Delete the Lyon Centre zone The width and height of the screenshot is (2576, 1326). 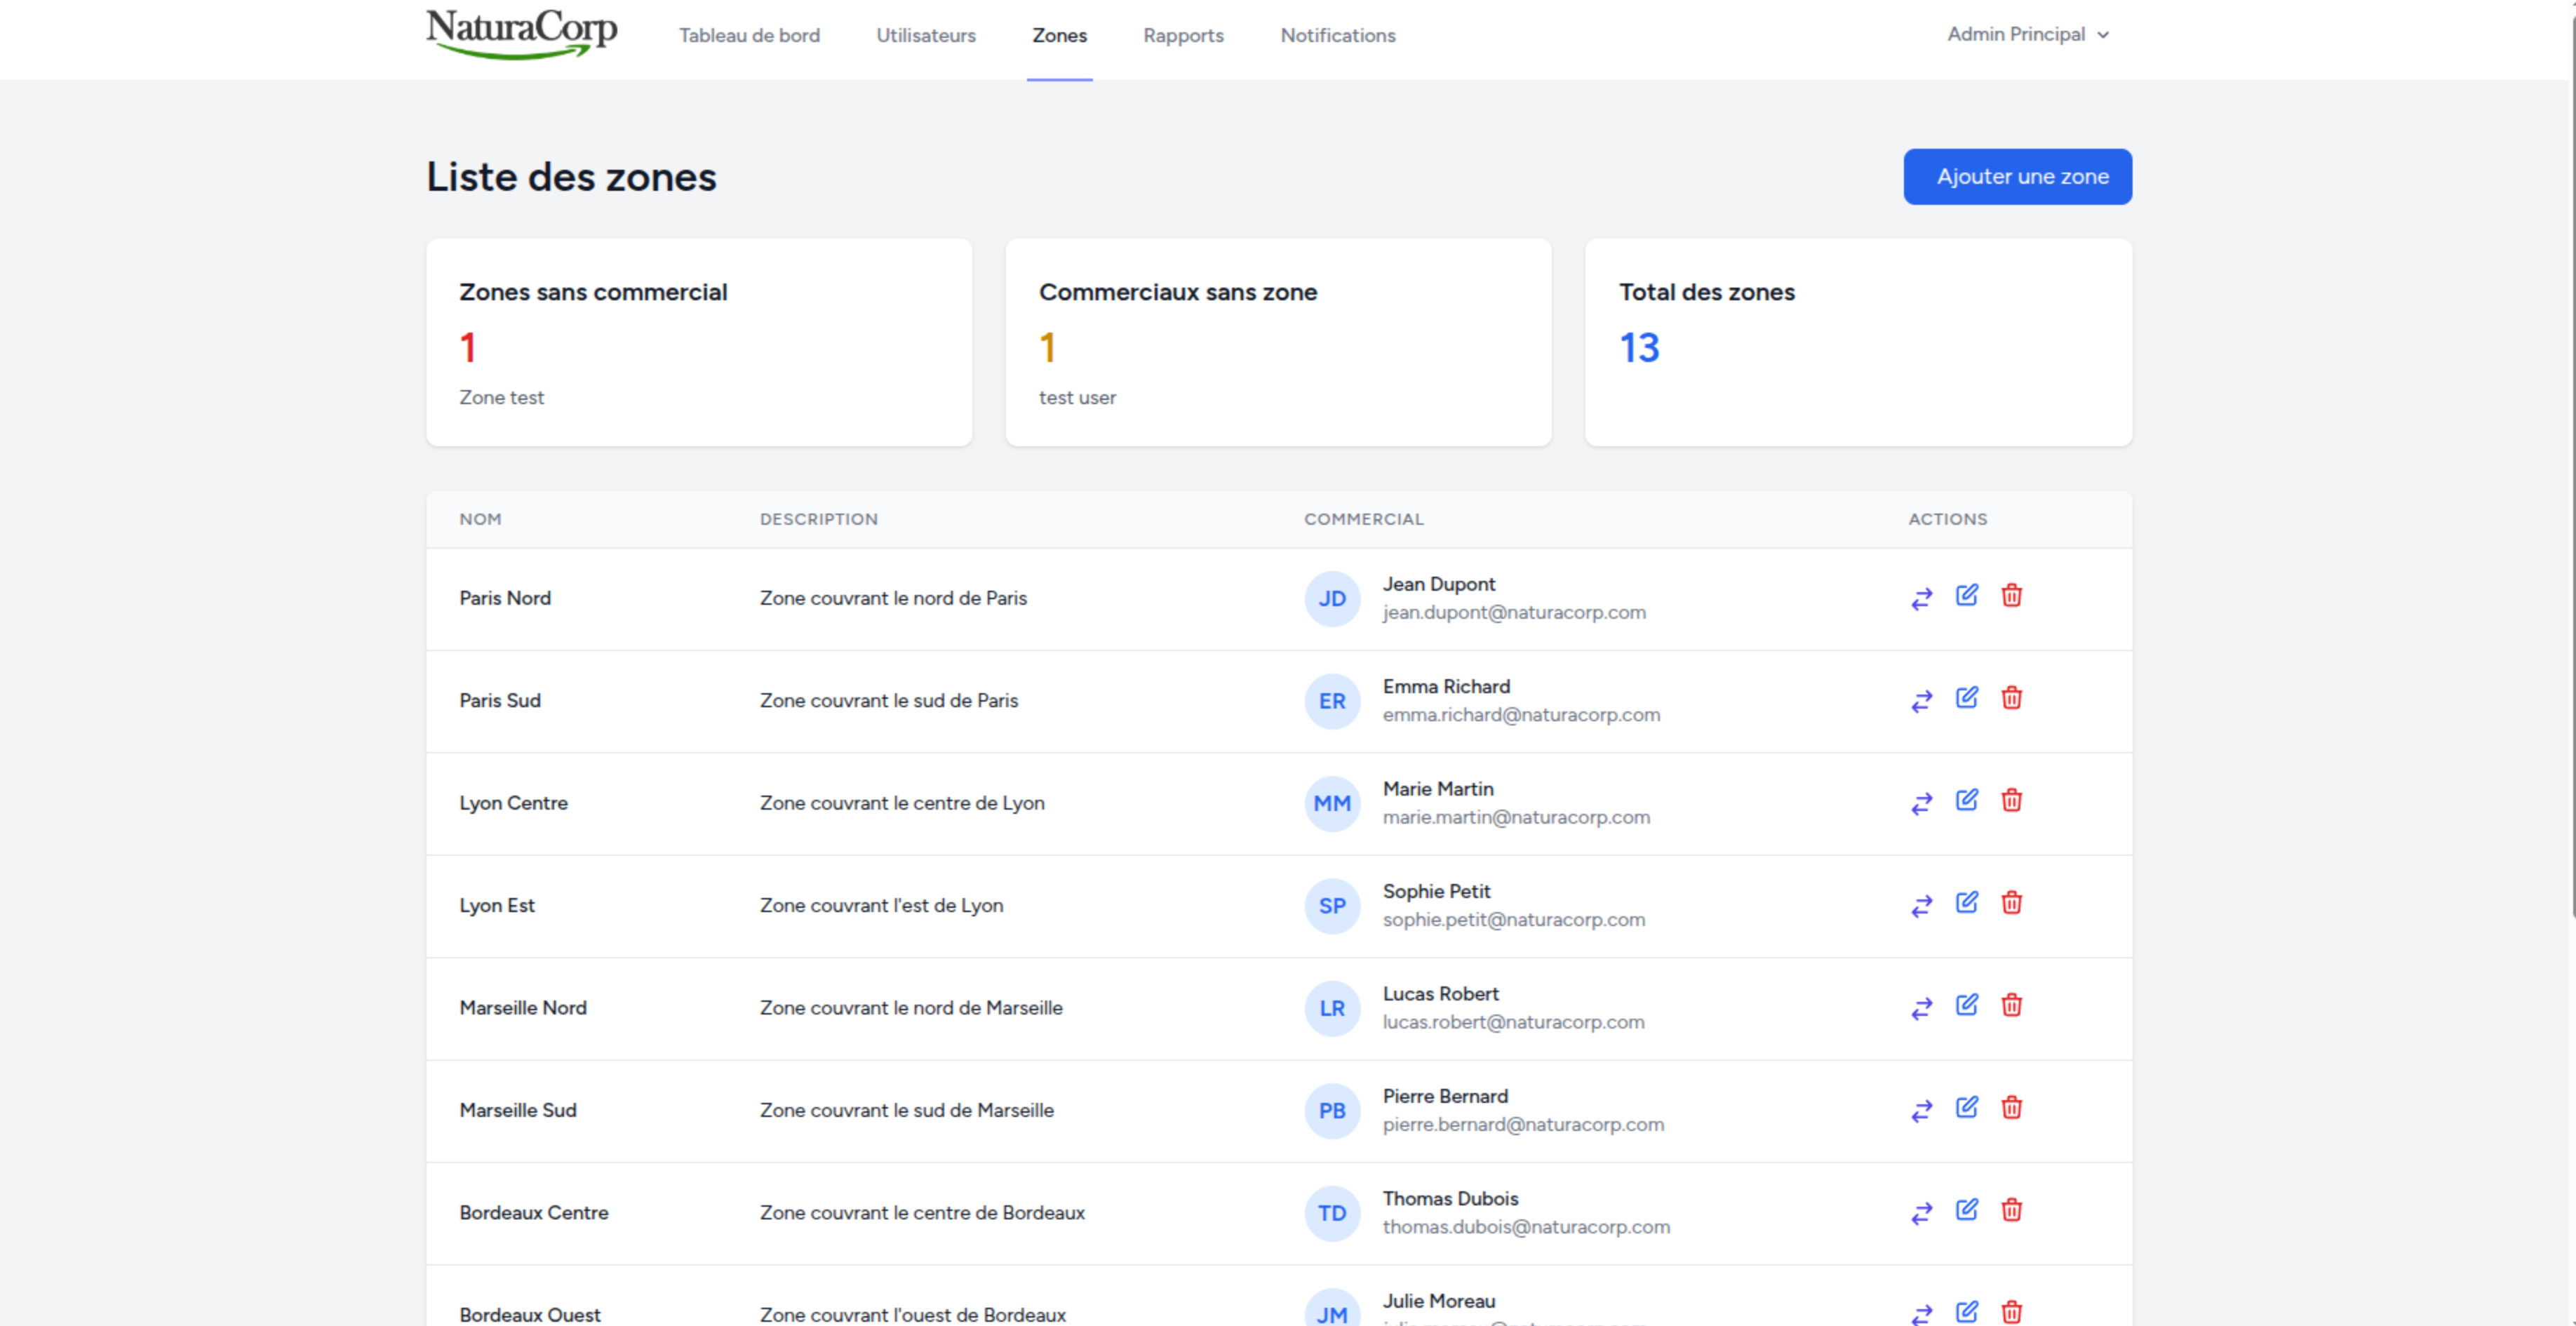click(x=2011, y=801)
